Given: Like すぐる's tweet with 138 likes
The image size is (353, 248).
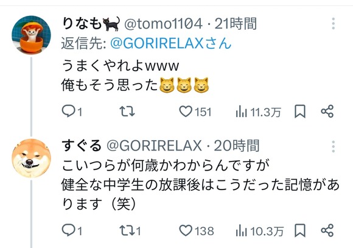Looking at the screenshot, I should click(197, 231).
